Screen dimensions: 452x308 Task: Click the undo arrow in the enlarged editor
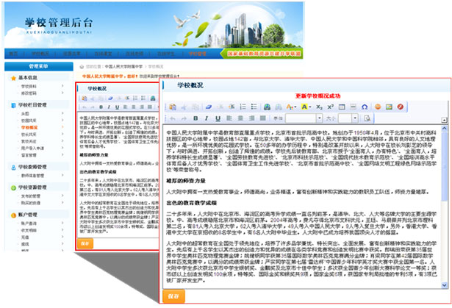[173, 118]
